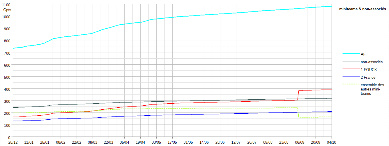The width and height of the screenshot is (389, 146).
Task: Click the 14/06 x-axis date label
Action: pyautogui.click(x=204, y=142)
